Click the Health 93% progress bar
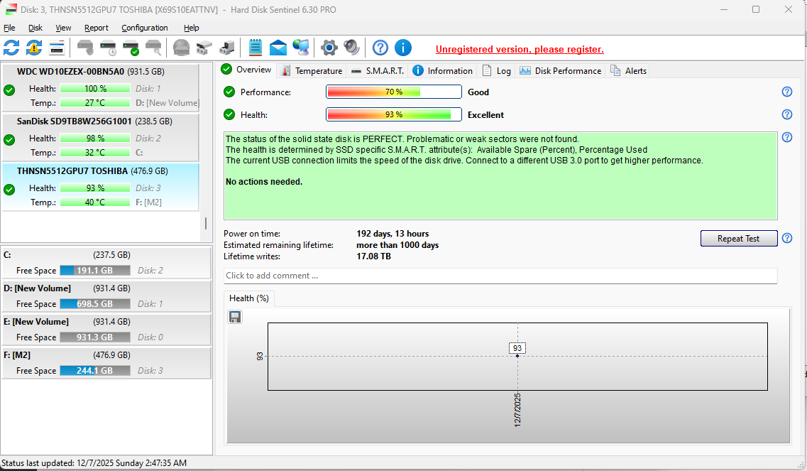807x471 pixels. (393, 114)
